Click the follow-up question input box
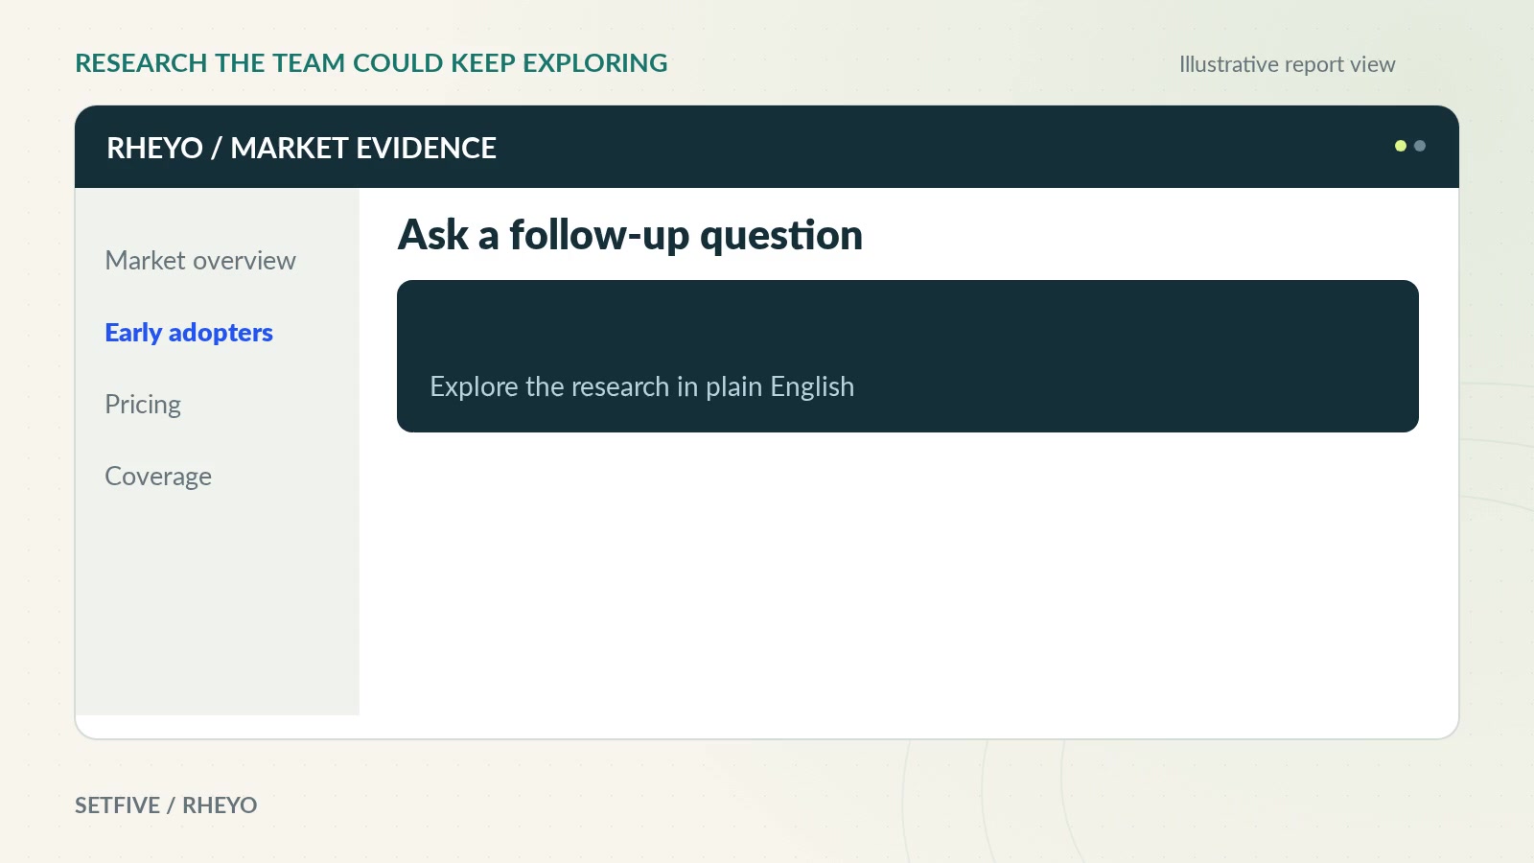1534x863 pixels. [908, 356]
